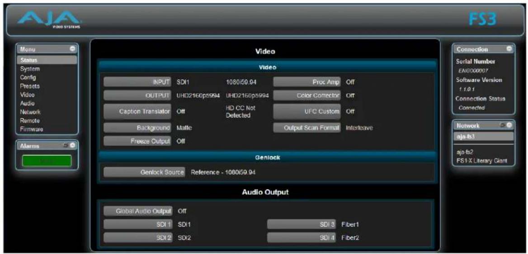528x254 pixels.
Task: Click the Genlock Source button
Action: click(x=144, y=172)
